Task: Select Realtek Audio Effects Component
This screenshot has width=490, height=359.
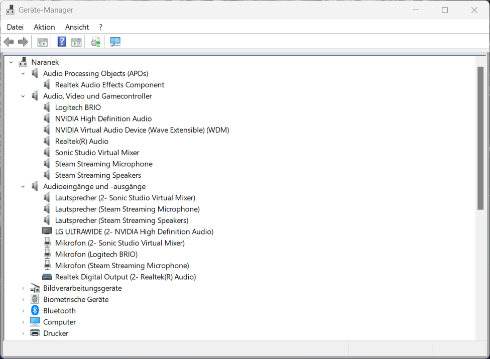Action: (x=109, y=85)
